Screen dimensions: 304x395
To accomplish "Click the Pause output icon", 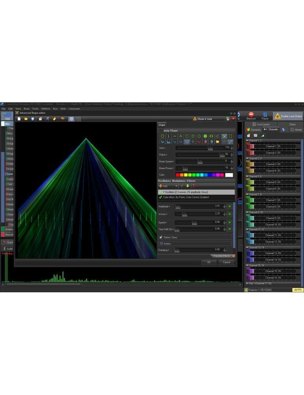I will pos(265,115).
